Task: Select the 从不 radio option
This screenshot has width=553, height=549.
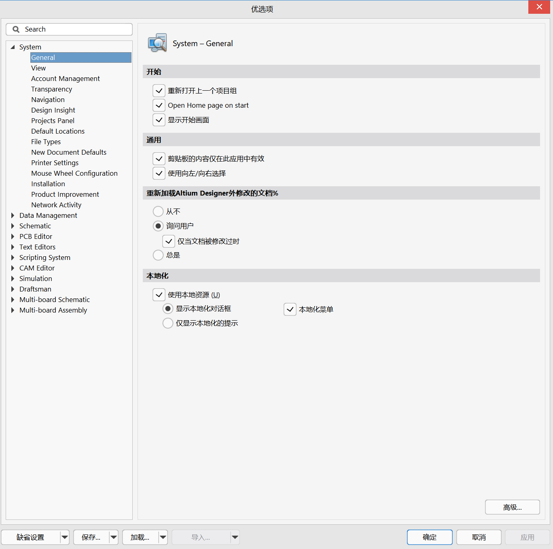Action: coord(158,211)
